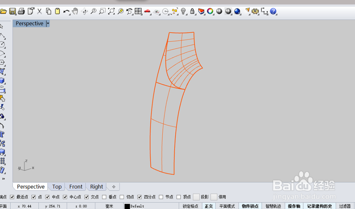This screenshot has width=355, height=209.
Task: Expand more sidebar tools with » chevron
Action: click(4, 179)
